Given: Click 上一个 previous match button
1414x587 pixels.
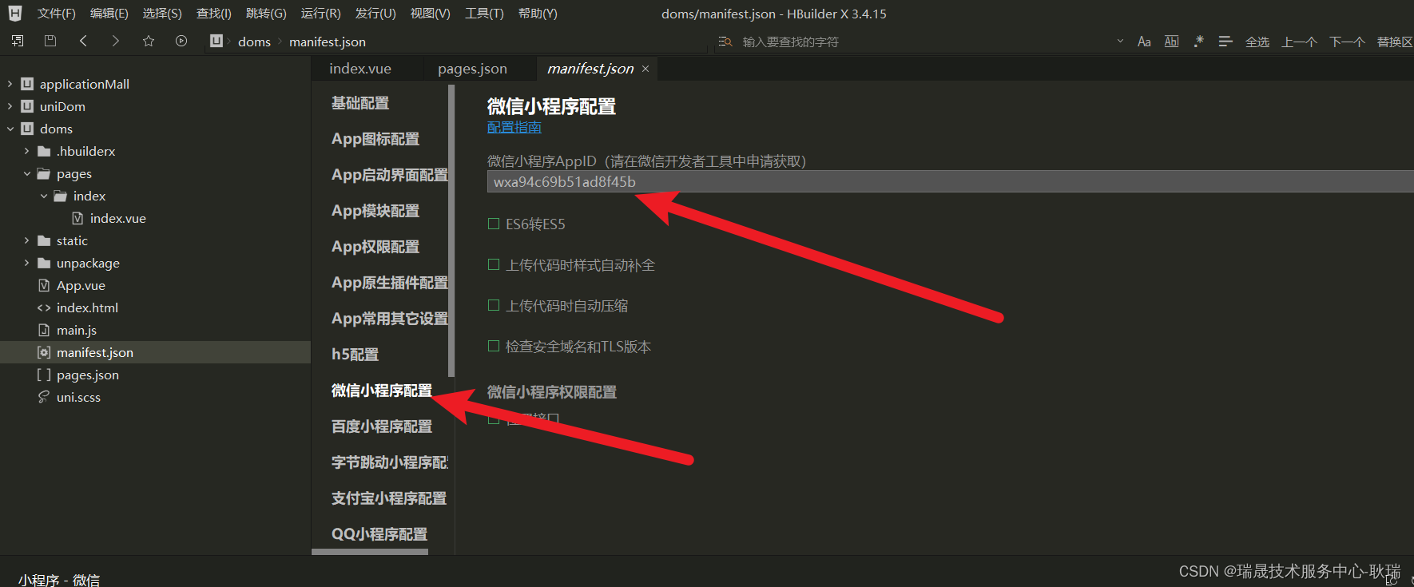Looking at the screenshot, I should [x=1299, y=42].
